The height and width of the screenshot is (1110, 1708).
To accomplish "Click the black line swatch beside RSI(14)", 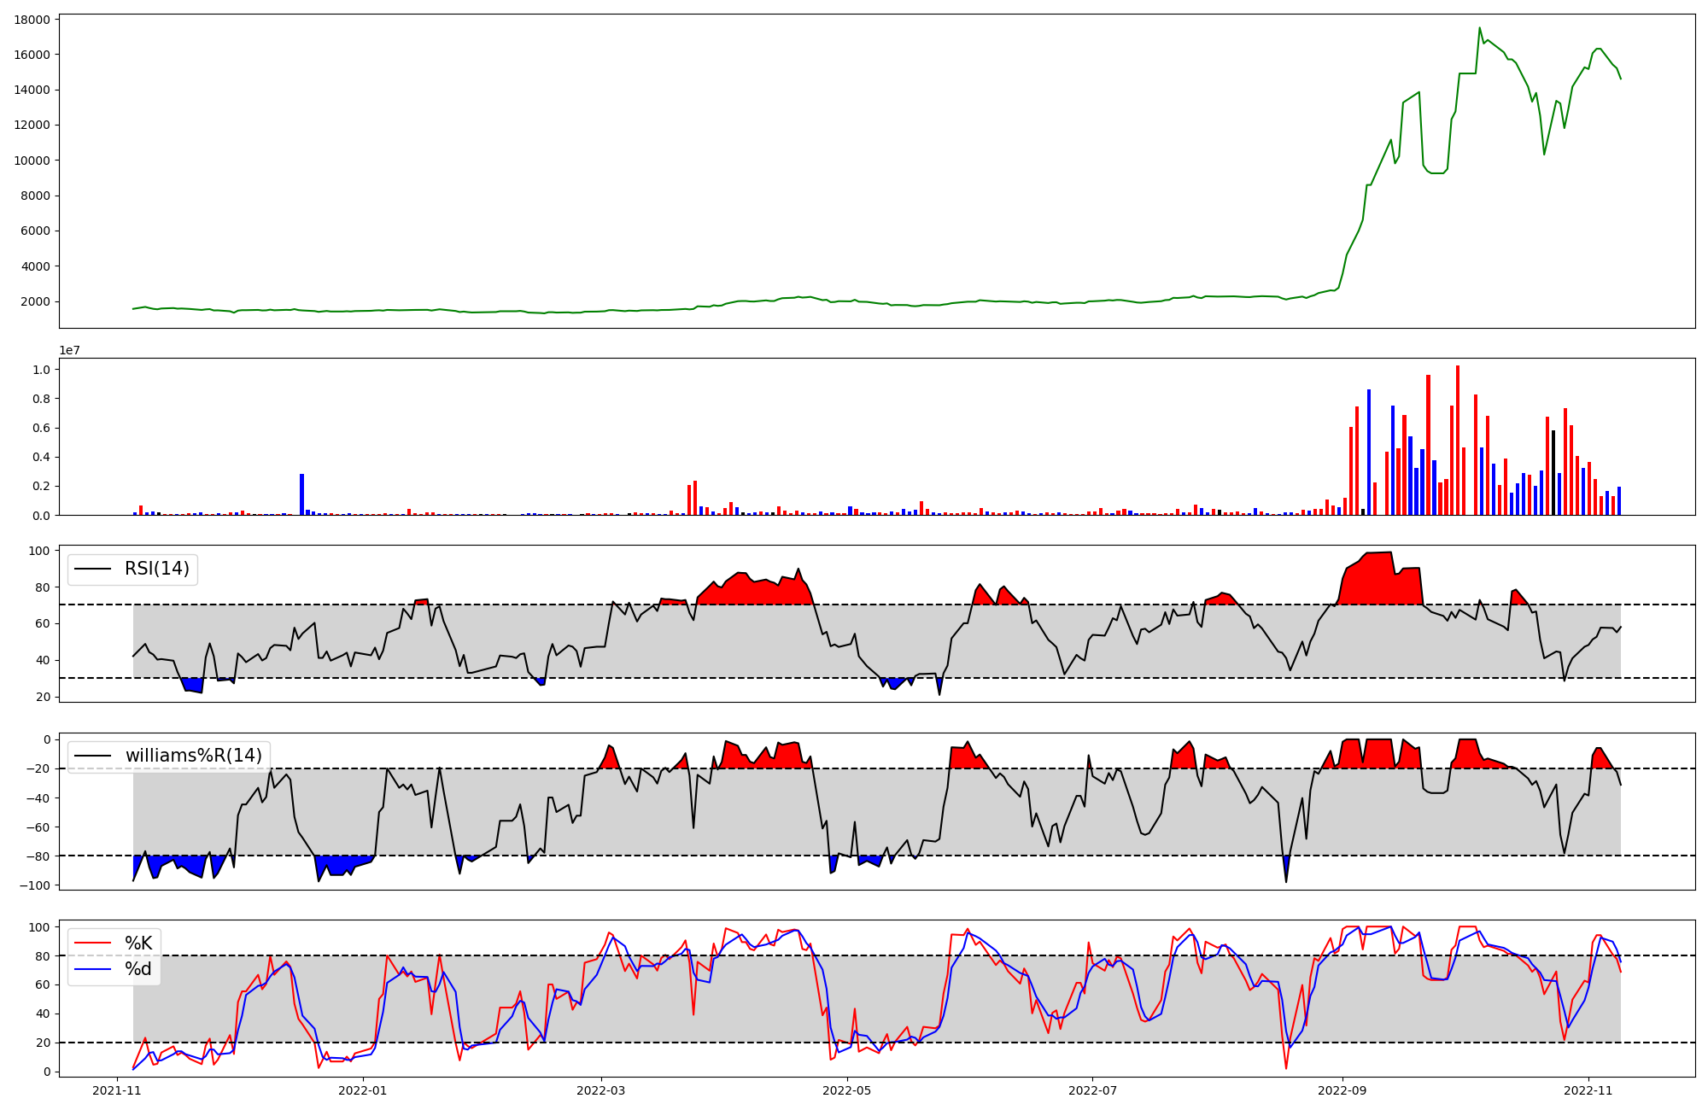I will click(93, 569).
